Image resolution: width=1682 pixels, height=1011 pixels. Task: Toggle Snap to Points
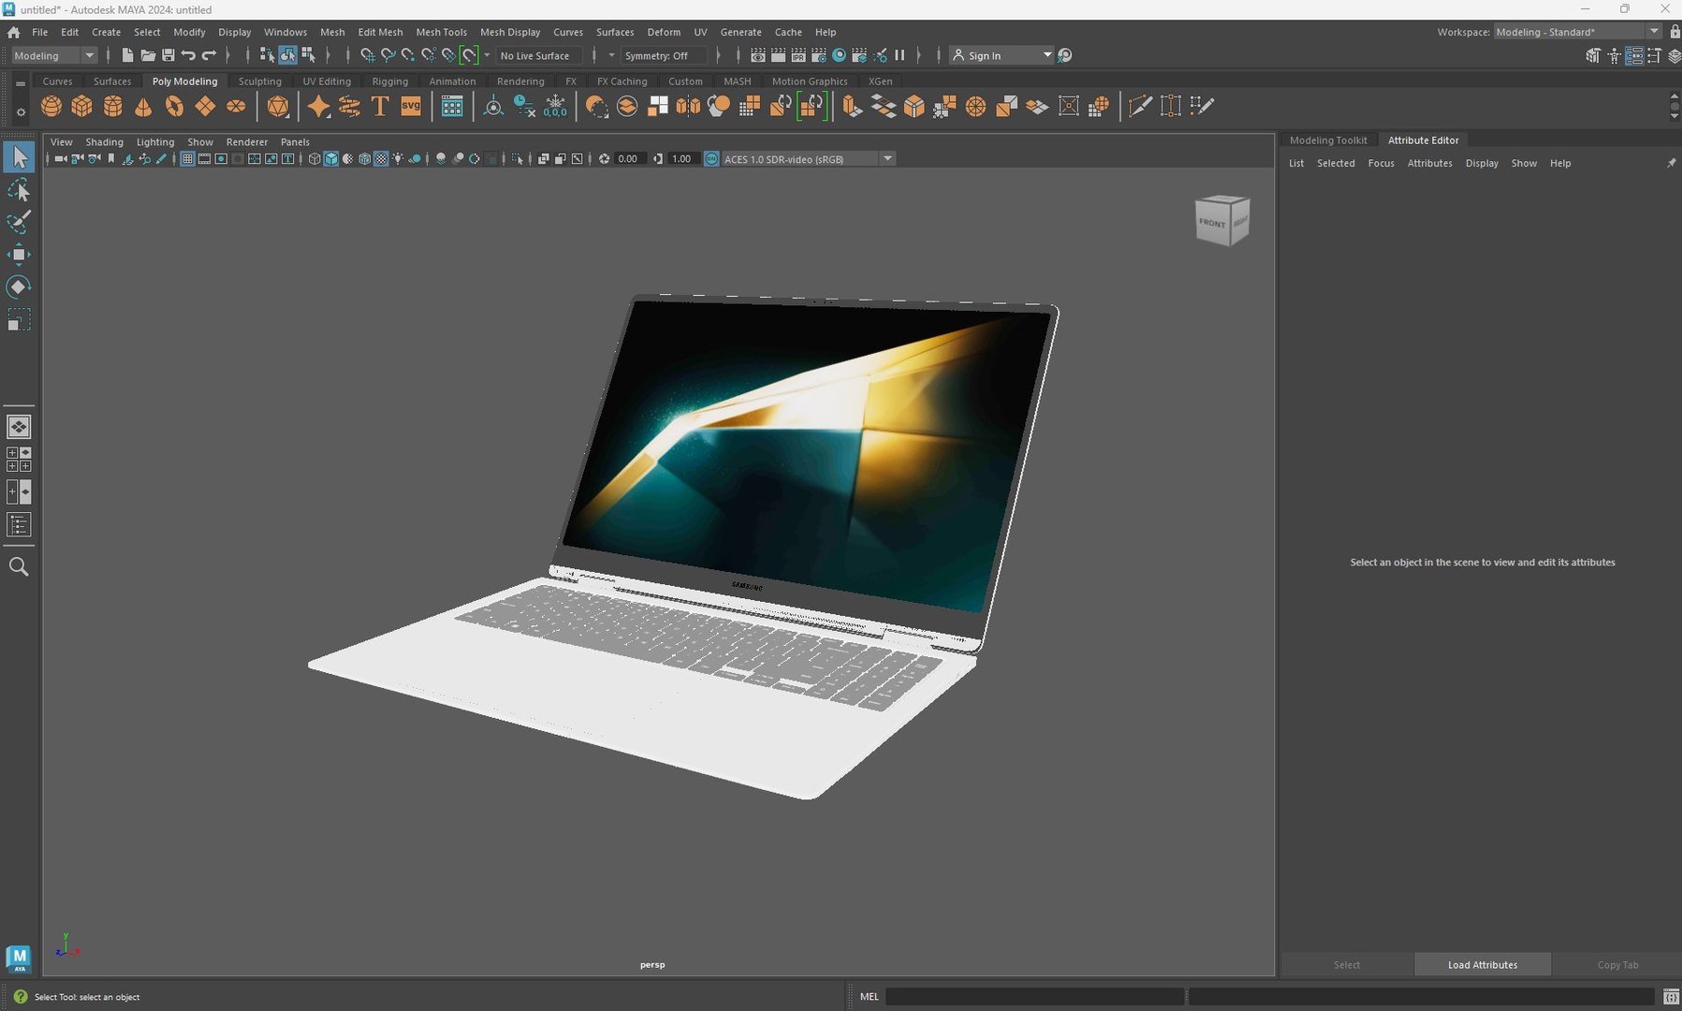(408, 55)
